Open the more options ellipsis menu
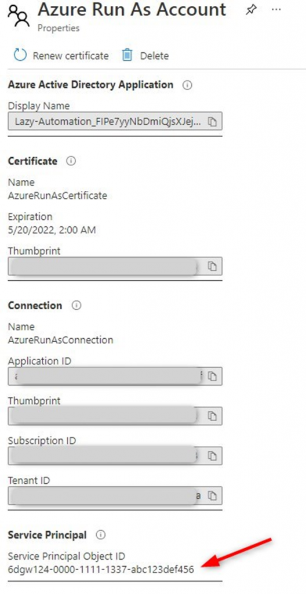The height and width of the screenshot is (594, 306). (276, 9)
